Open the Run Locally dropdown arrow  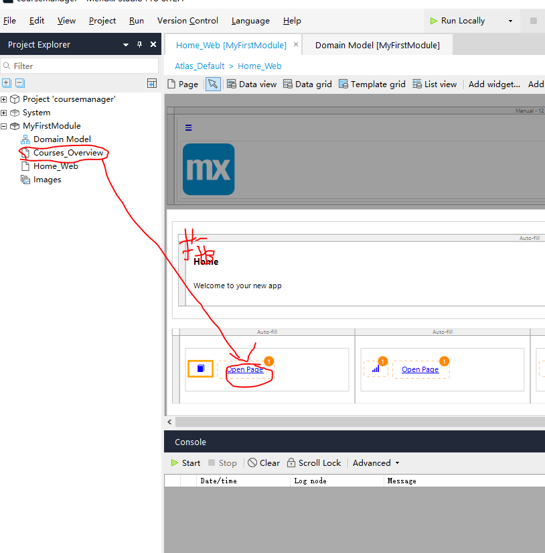[510, 21]
